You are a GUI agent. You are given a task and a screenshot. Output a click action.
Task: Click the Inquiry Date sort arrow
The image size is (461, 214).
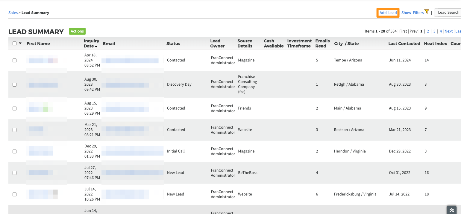click(x=96, y=47)
